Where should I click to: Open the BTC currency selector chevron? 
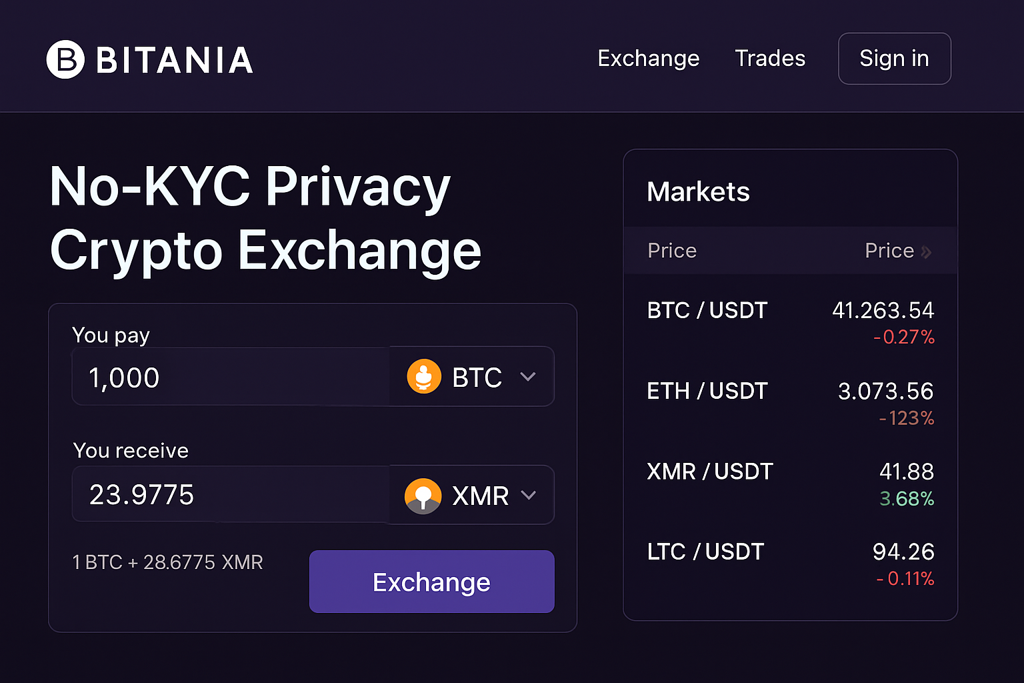(528, 376)
